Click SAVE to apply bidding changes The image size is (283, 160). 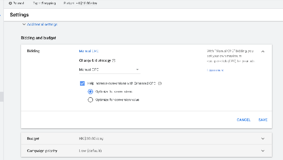[x=263, y=120]
